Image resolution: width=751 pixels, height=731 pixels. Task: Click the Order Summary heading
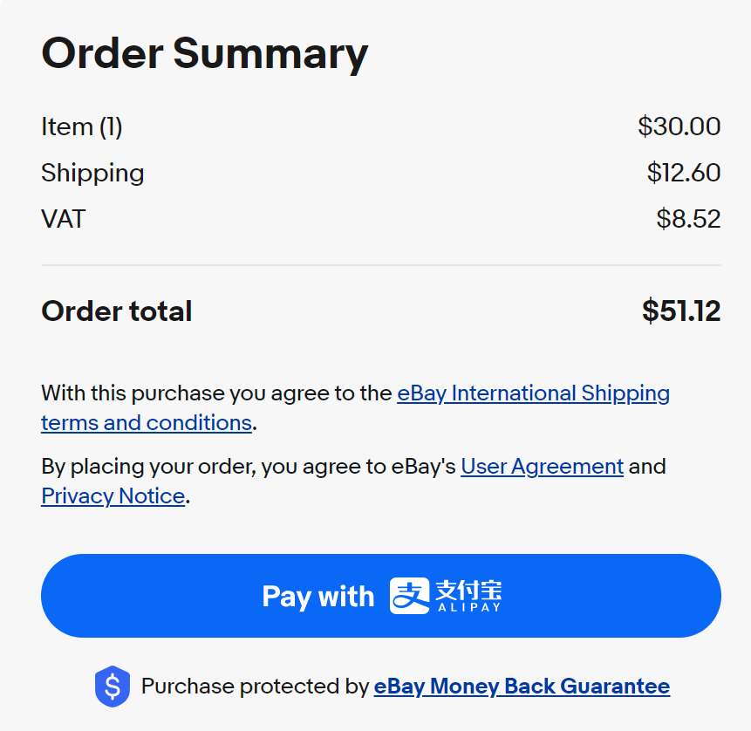click(x=205, y=53)
